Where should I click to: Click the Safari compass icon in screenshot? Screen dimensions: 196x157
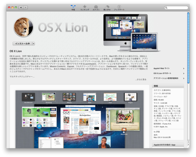pyautogui.click(x=81, y=134)
